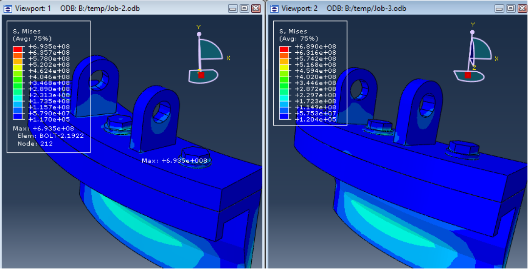Pick the hex bolt between lugs in Viewport 1
The image size is (528, 269).
pyautogui.click(x=118, y=125)
